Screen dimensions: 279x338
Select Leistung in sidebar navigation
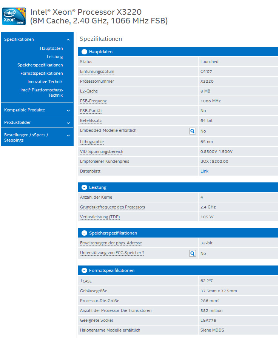pos(55,57)
